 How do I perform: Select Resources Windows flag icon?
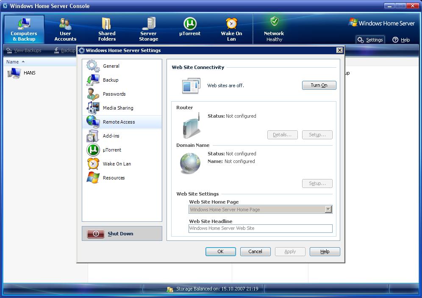coord(93,178)
